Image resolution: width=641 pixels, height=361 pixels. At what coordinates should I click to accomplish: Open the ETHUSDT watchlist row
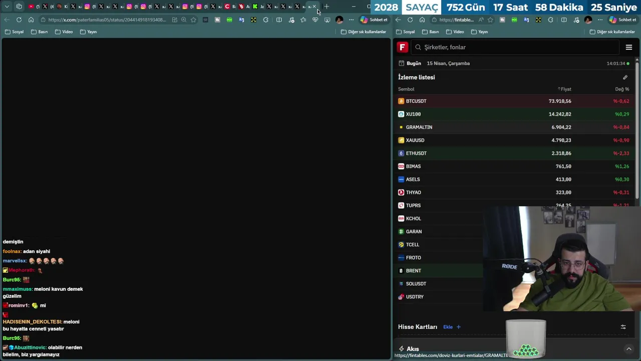click(x=514, y=153)
